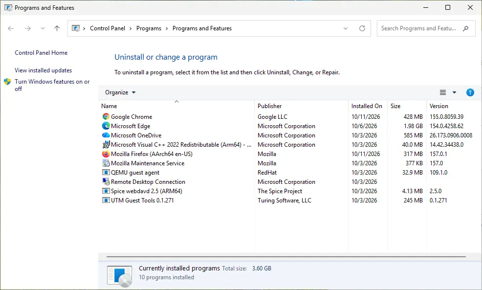Click version 155.0.8059.39 cell

click(x=446, y=116)
